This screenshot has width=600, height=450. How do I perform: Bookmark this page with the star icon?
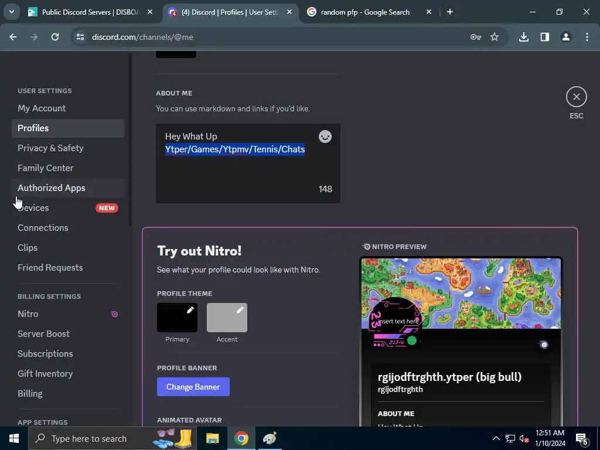click(495, 37)
